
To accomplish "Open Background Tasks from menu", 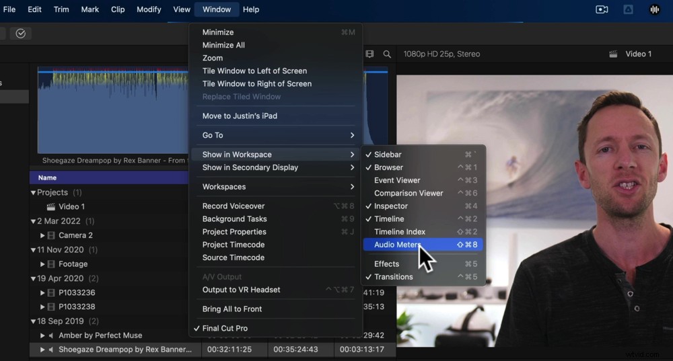I will point(275,218).
